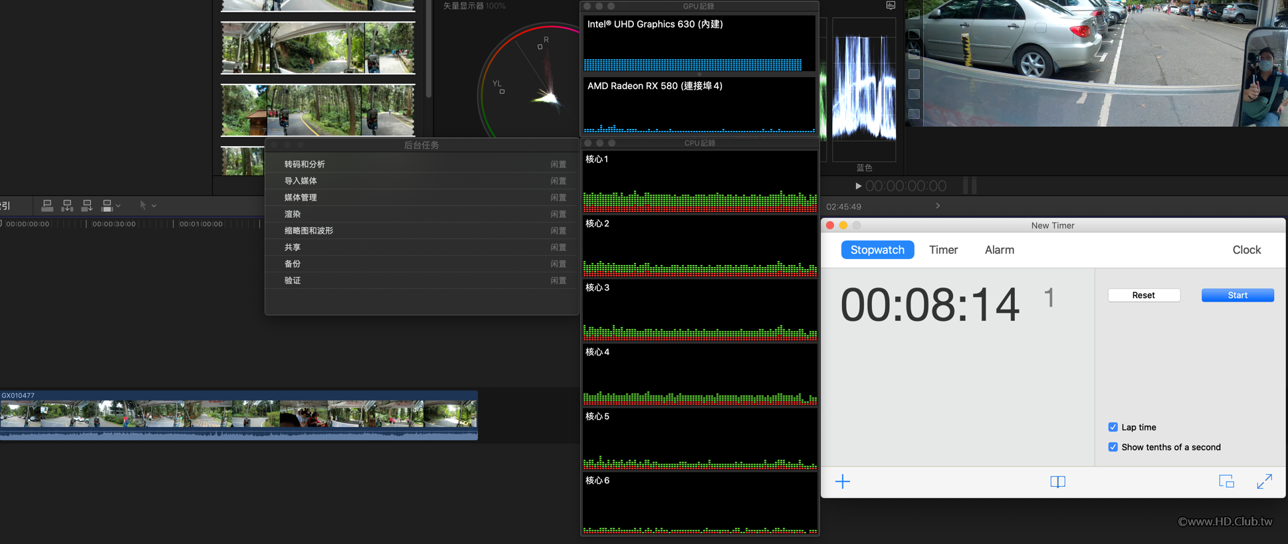Screen dimensions: 1288x544
Task: Select the 转码和分析 background task row
Action: pyautogui.click(x=422, y=164)
